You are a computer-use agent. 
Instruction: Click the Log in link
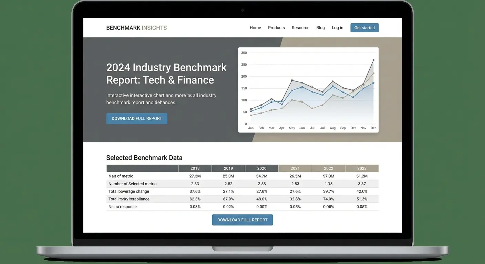337,28
